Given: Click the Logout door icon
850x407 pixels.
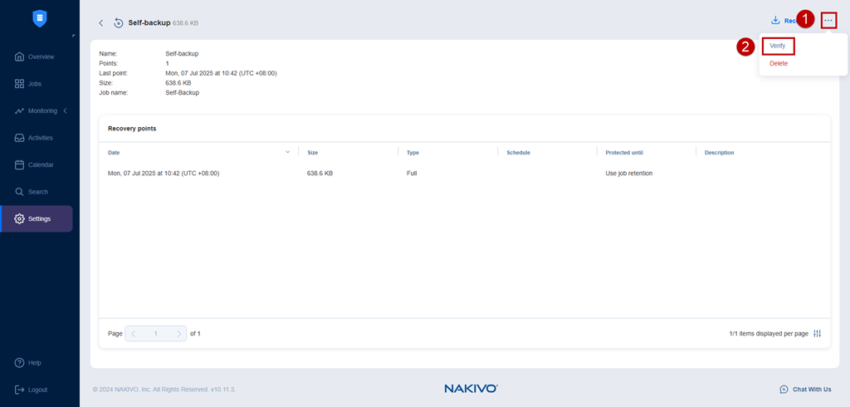Looking at the screenshot, I should tap(20, 390).
